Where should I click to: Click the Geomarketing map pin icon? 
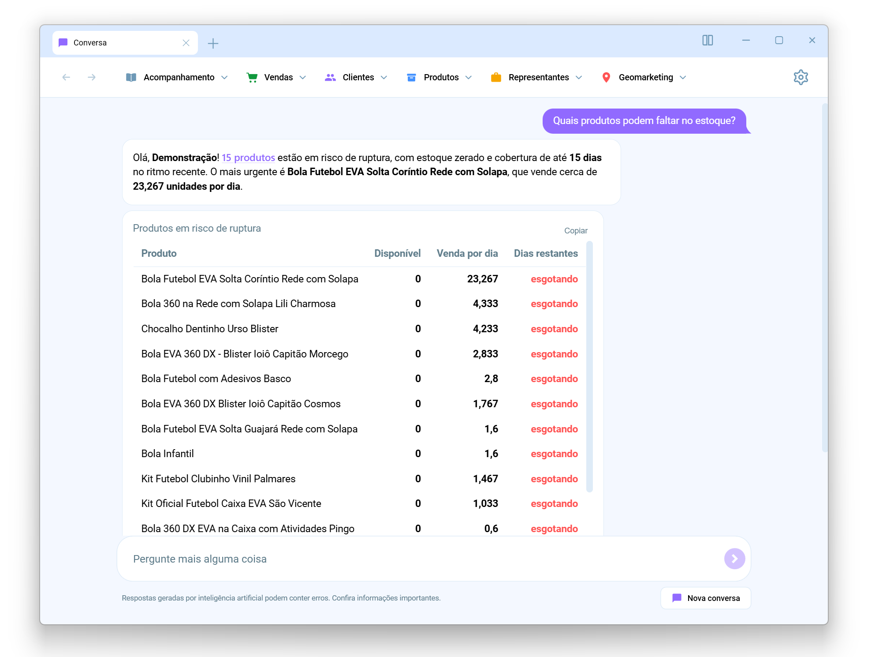(x=606, y=77)
